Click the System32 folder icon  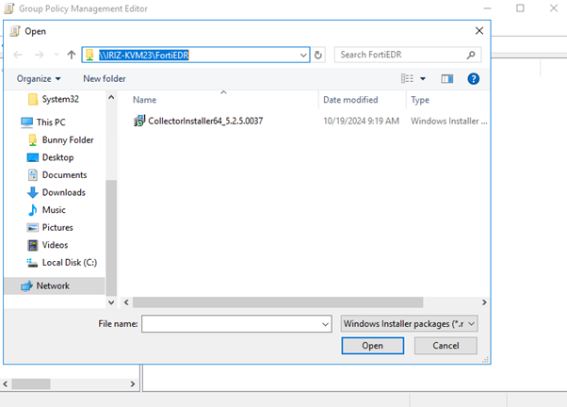(x=33, y=99)
